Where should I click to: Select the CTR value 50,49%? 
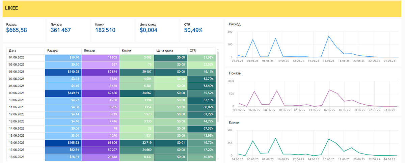[193, 30]
